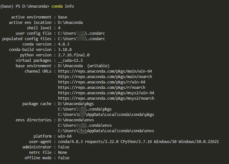This screenshot has height=164, width=229.
Task: Click the offline mode False value
Action: click(63, 158)
